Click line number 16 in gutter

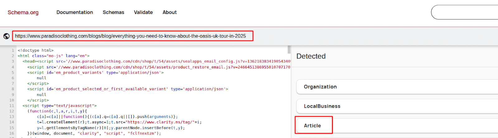point(12,133)
